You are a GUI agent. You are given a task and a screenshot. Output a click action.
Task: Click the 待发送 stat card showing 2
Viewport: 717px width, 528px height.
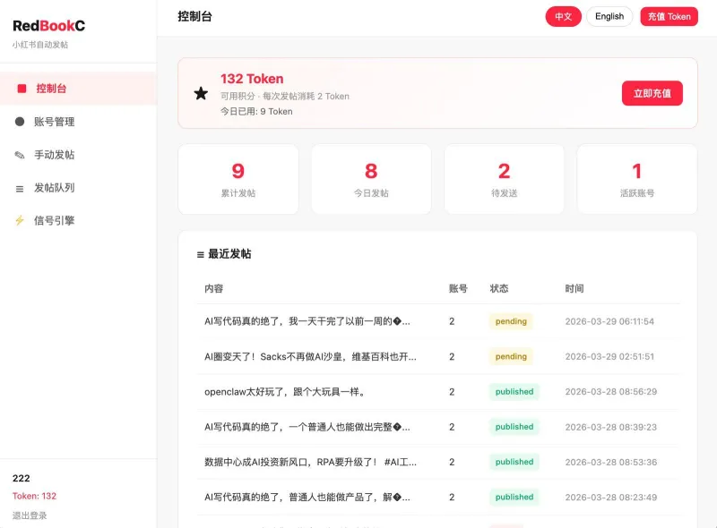504,178
